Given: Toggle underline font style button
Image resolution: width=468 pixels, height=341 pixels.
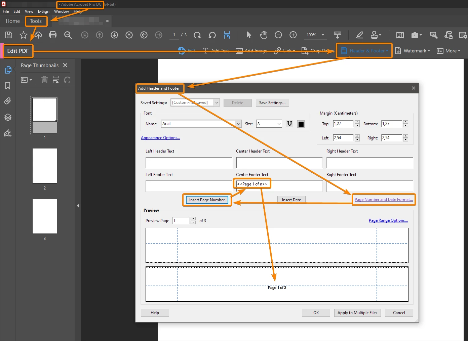Looking at the screenshot, I should click(x=289, y=124).
